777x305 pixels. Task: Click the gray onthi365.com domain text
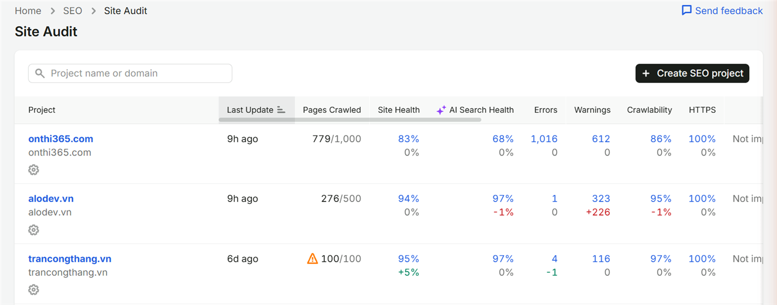coord(60,152)
